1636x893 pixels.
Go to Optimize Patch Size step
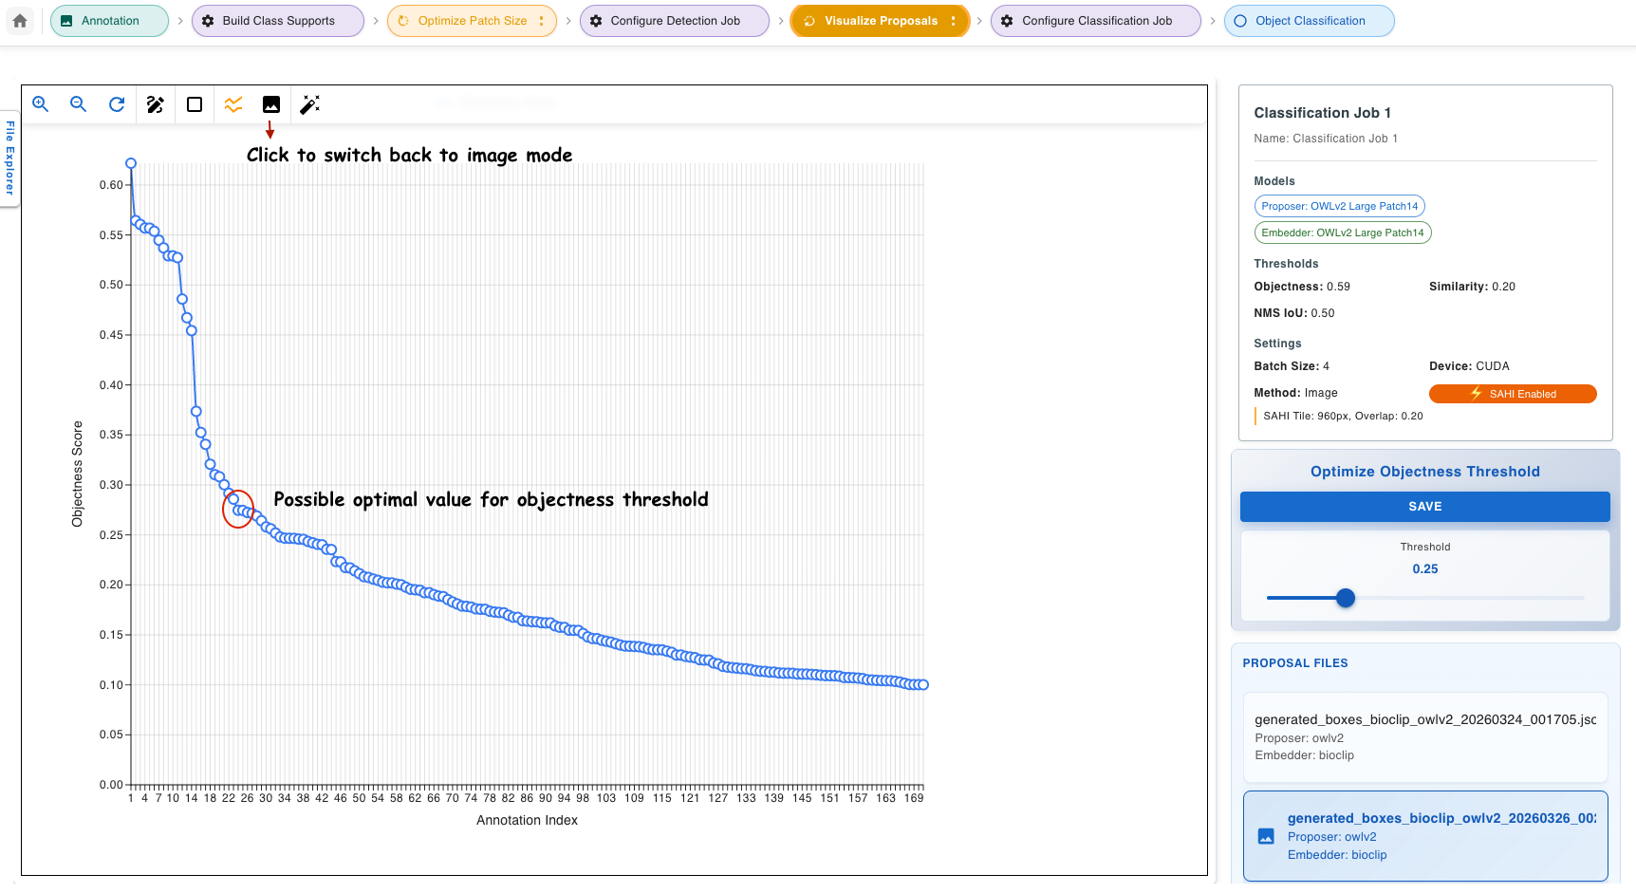[472, 21]
